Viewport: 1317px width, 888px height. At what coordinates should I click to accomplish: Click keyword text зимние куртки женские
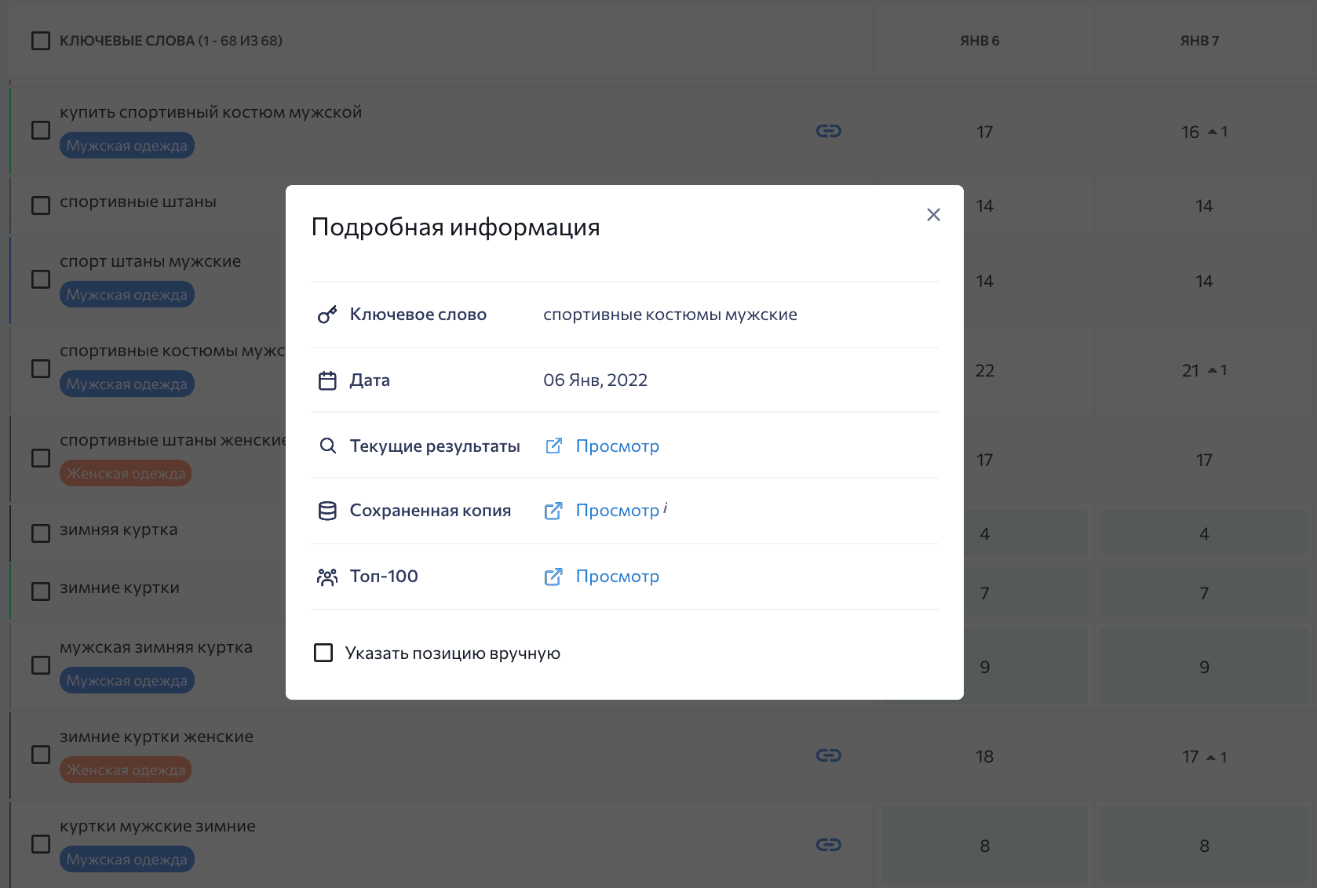[157, 737]
